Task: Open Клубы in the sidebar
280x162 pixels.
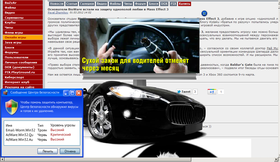Action: pos(23,22)
